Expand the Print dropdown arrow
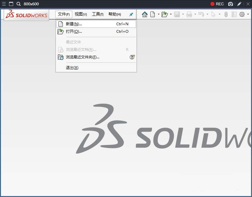The height and width of the screenshot is (197, 252). point(195,14)
